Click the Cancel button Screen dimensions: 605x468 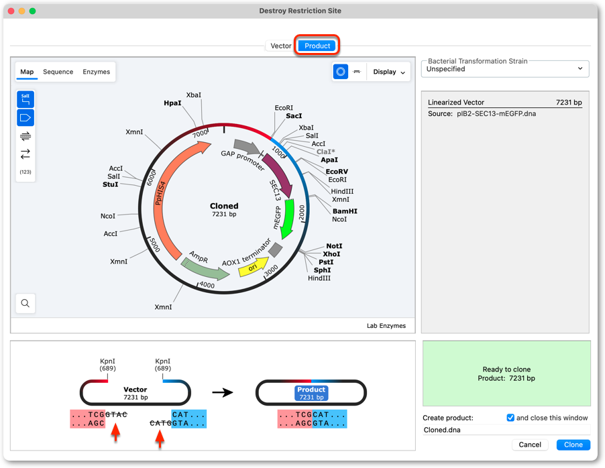[530, 445]
